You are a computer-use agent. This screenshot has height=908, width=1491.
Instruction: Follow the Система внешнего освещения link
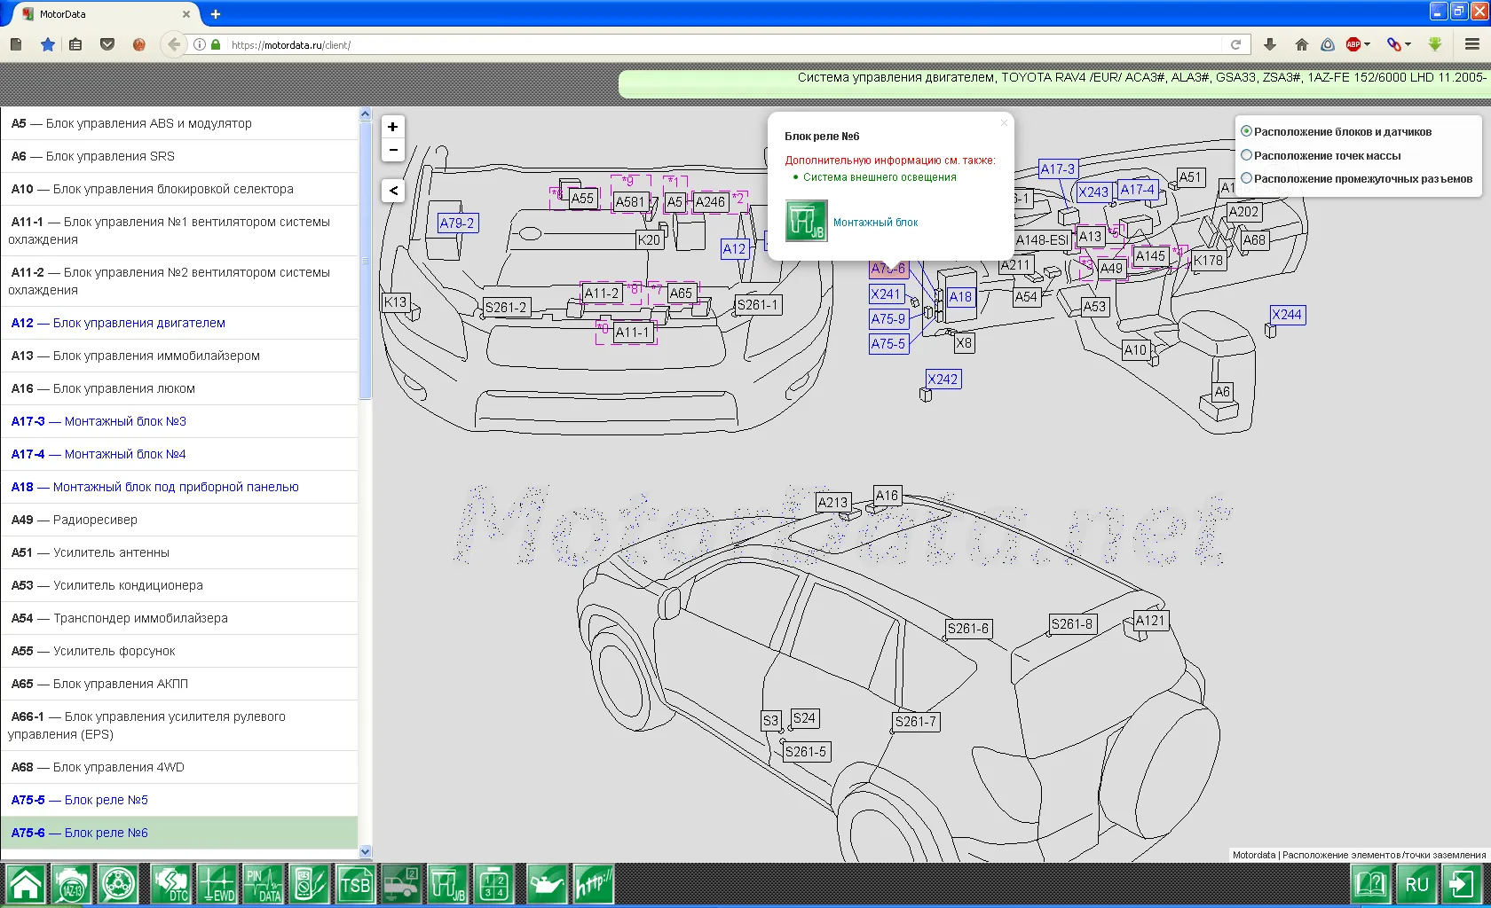880,177
